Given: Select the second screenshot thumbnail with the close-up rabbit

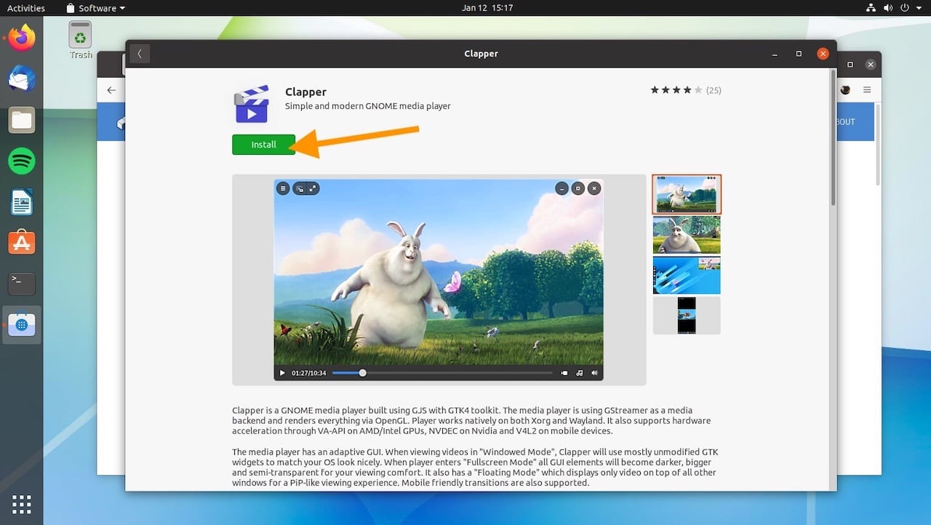Looking at the screenshot, I should (687, 234).
